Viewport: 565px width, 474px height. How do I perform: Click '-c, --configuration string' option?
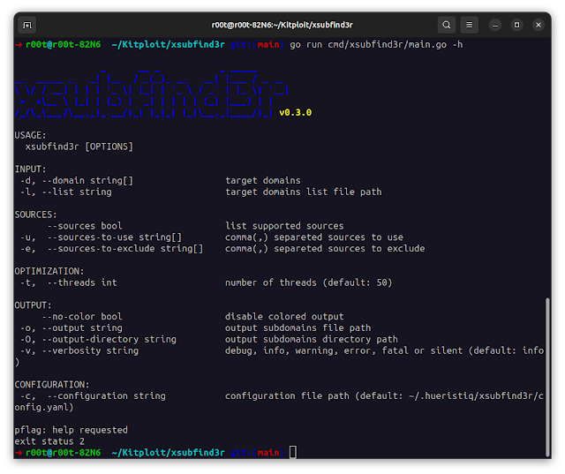(x=93, y=395)
